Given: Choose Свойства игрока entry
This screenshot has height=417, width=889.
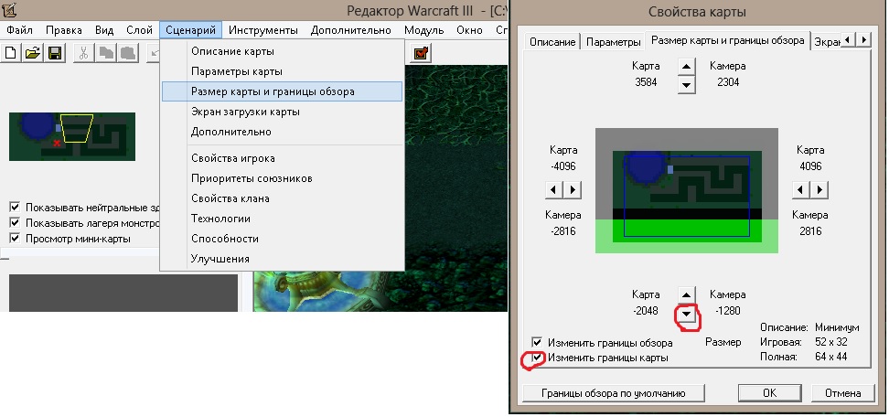Looking at the screenshot, I should point(282,158).
